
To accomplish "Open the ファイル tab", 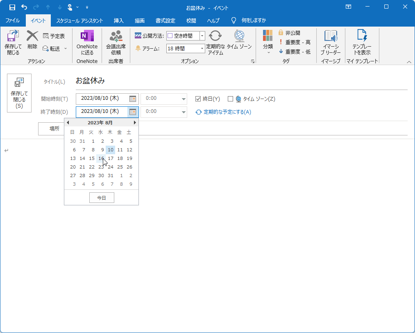I will click(12, 20).
